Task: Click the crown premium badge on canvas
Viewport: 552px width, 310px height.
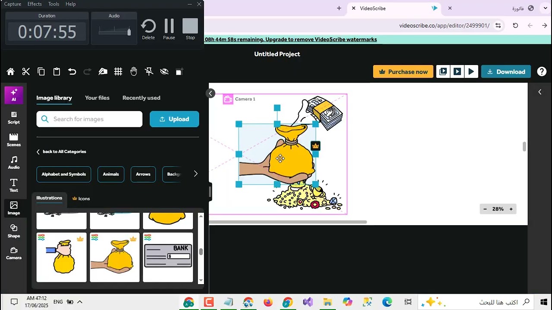Action: coord(315,146)
